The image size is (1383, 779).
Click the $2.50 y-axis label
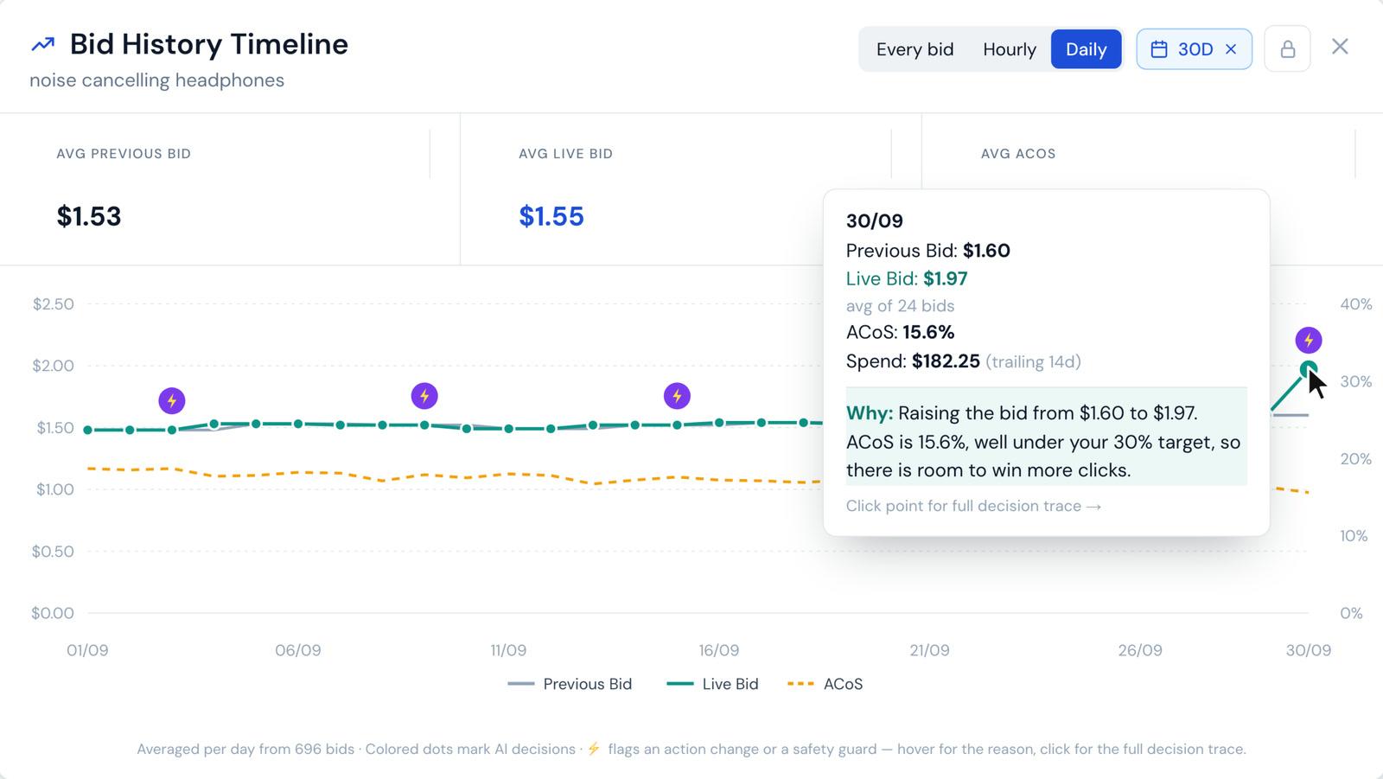(x=54, y=304)
